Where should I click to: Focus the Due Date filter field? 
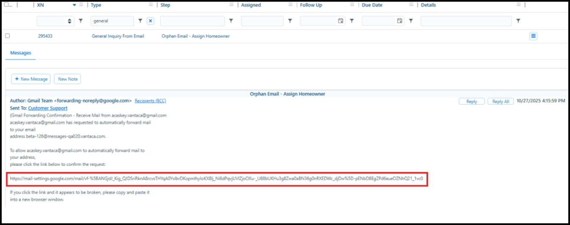[x=383, y=21]
